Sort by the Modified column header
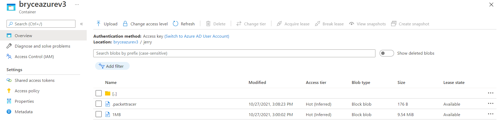The height and width of the screenshot is (126, 503). point(257,82)
